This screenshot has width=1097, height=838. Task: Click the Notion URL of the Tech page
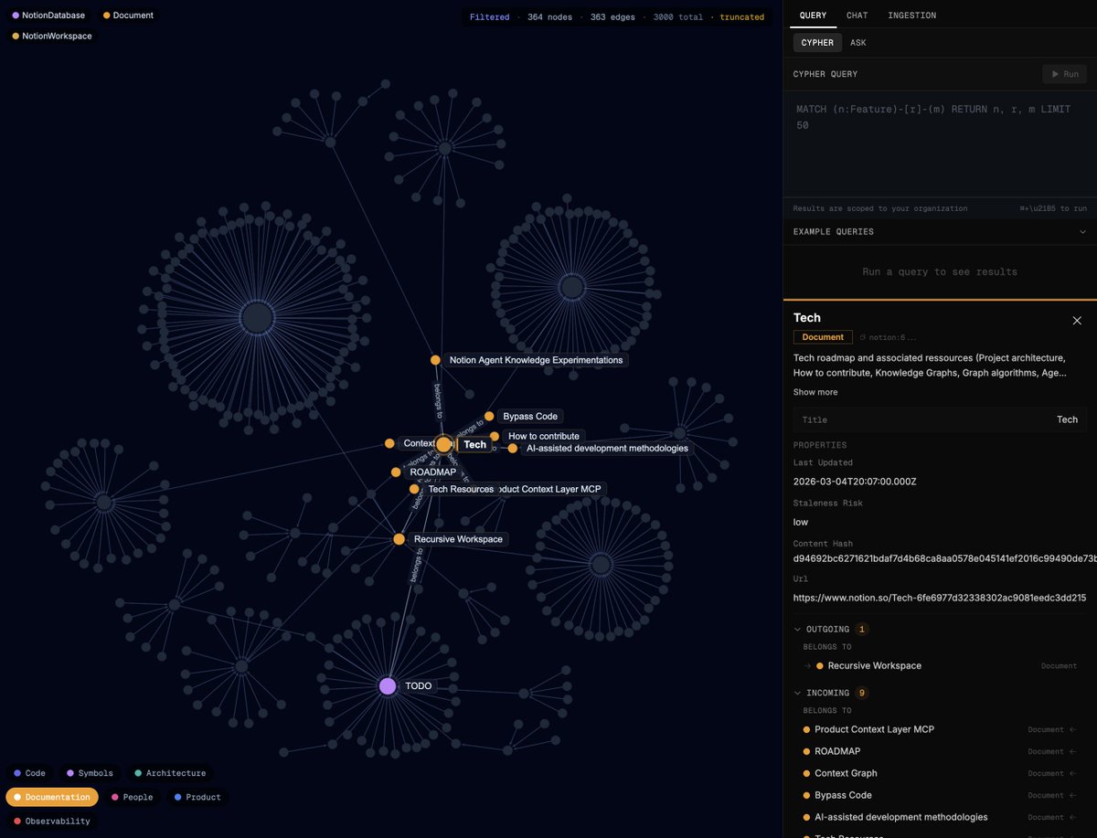[940, 598]
